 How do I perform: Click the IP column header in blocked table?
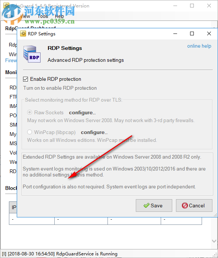click(x=13, y=207)
